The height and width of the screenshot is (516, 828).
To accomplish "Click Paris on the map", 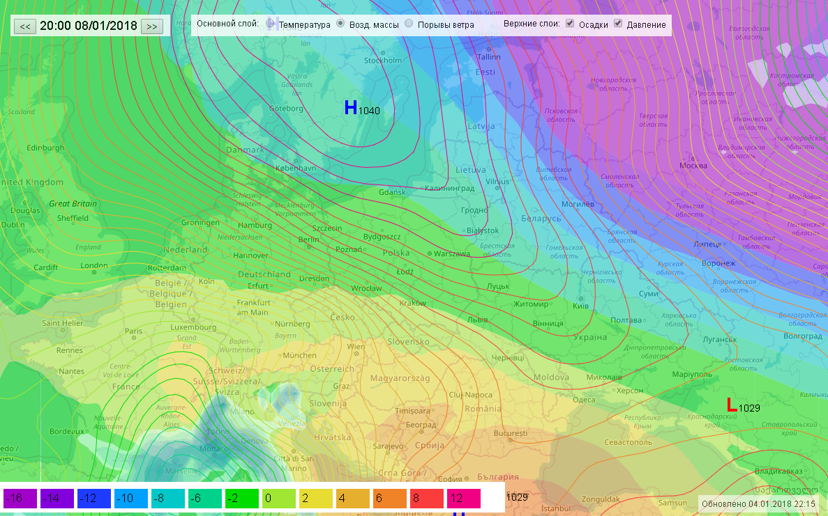I will 134,331.
